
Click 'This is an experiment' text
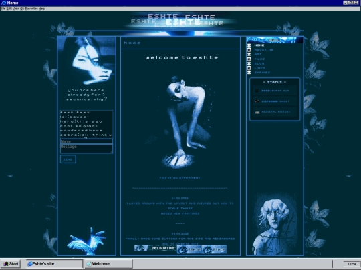[x=180, y=178]
